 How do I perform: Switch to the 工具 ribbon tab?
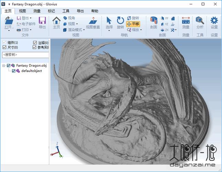pos(66,11)
